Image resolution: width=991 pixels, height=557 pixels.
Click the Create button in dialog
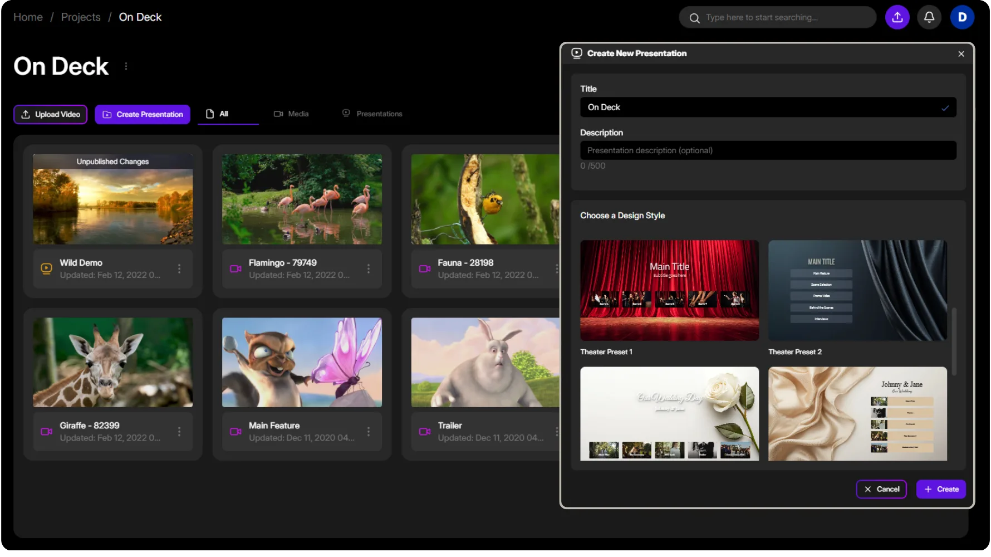[x=941, y=489]
